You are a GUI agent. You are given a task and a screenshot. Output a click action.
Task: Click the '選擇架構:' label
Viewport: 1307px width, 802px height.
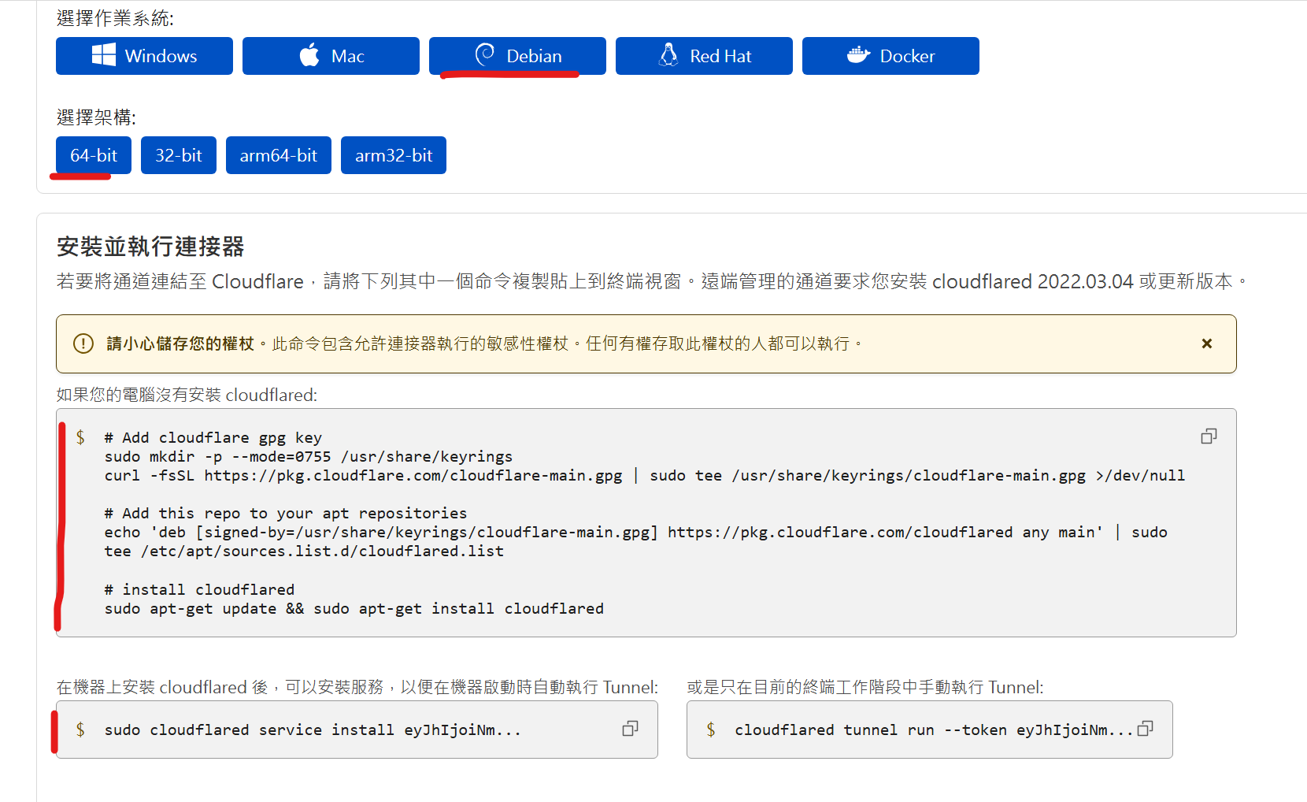click(x=96, y=117)
